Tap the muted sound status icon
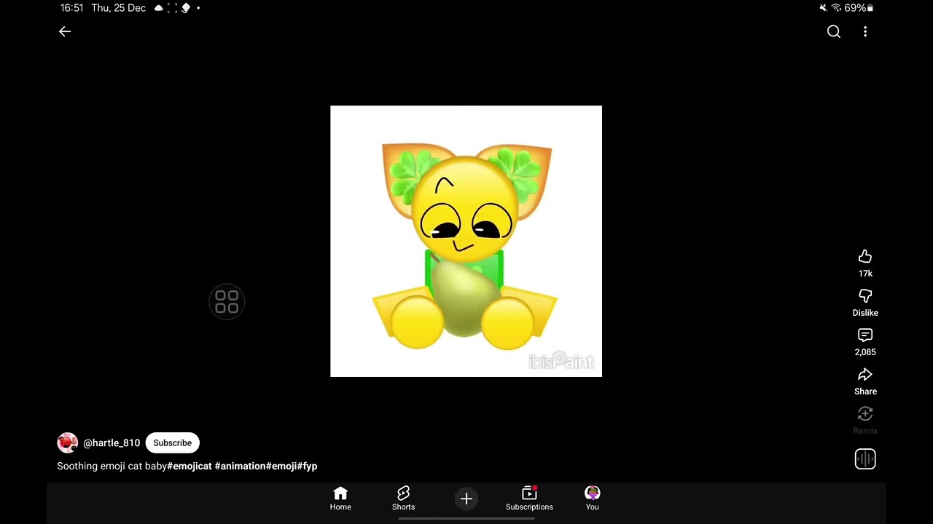933x524 pixels. (x=823, y=8)
